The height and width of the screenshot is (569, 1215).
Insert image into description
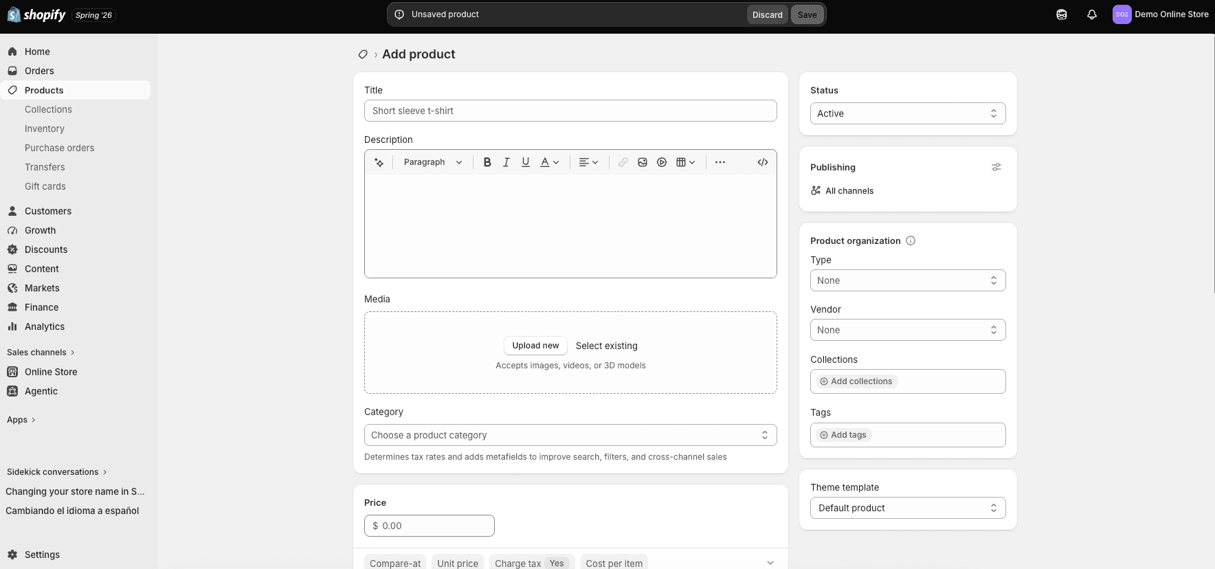coord(643,162)
